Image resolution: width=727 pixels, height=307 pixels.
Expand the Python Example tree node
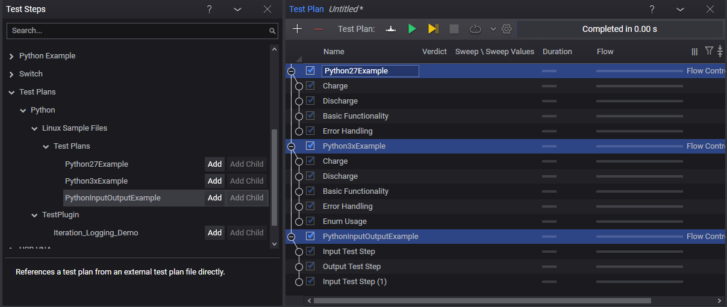11,56
